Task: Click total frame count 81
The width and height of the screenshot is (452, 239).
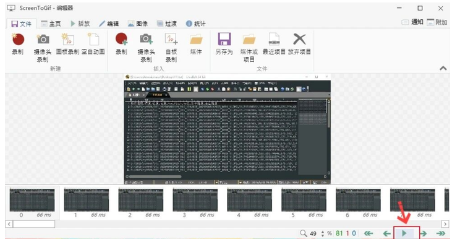Action: point(339,233)
